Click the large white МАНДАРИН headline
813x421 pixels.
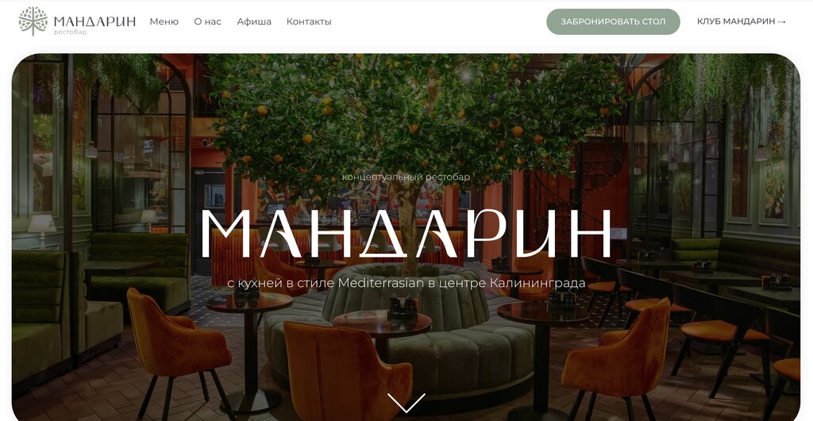pos(406,233)
